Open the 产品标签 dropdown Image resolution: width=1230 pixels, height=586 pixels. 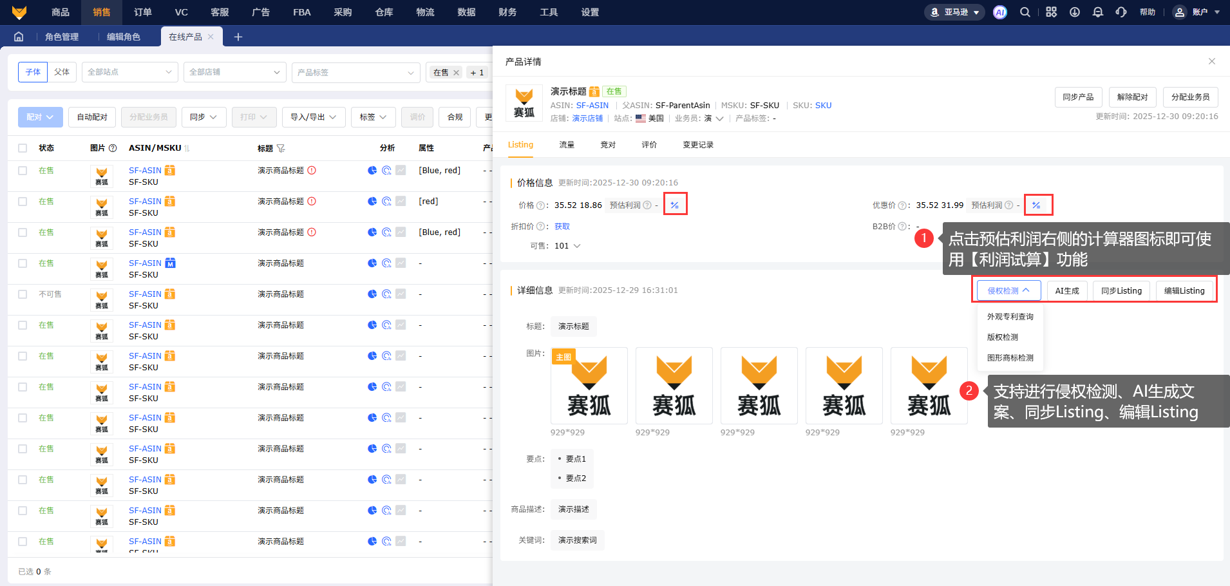356,73
